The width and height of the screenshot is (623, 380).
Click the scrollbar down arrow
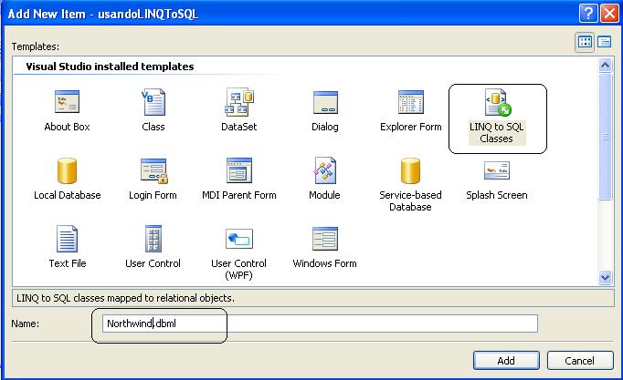(605, 277)
